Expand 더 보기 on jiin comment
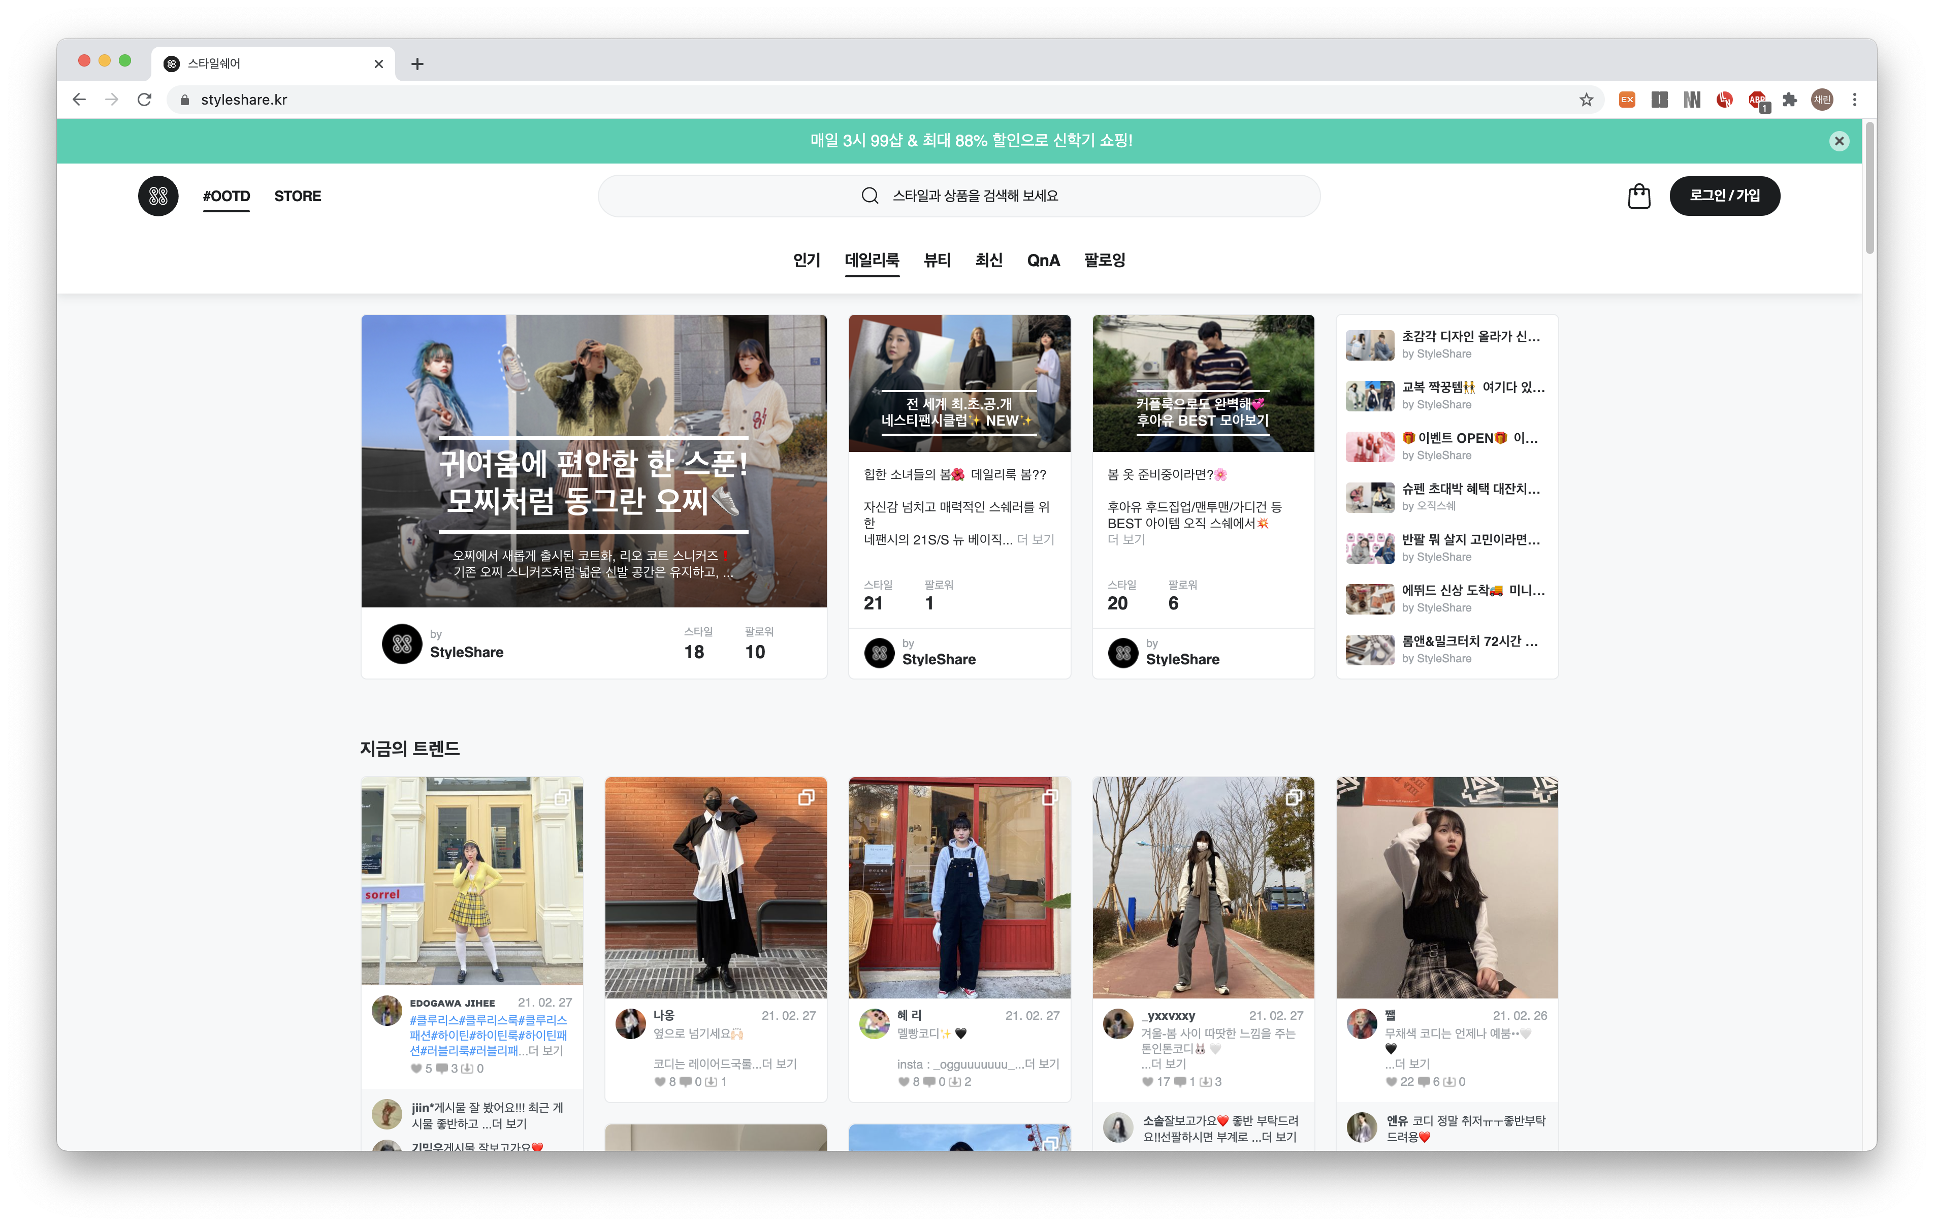The image size is (1934, 1226). pos(509,1124)
